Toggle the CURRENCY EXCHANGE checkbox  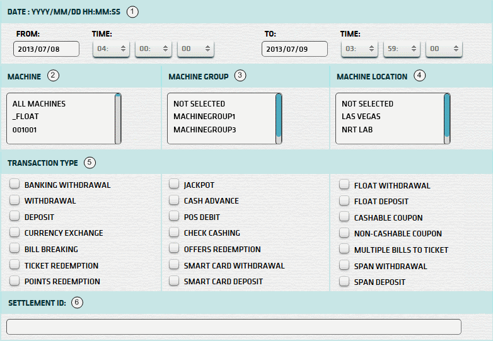(x=14, y=233)
